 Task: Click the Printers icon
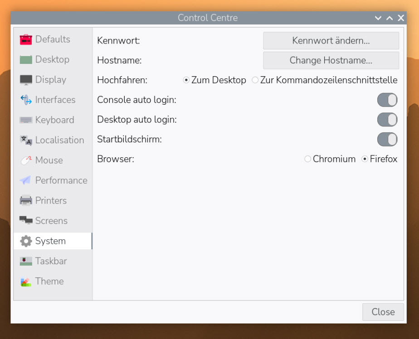[x=26, y=200]
